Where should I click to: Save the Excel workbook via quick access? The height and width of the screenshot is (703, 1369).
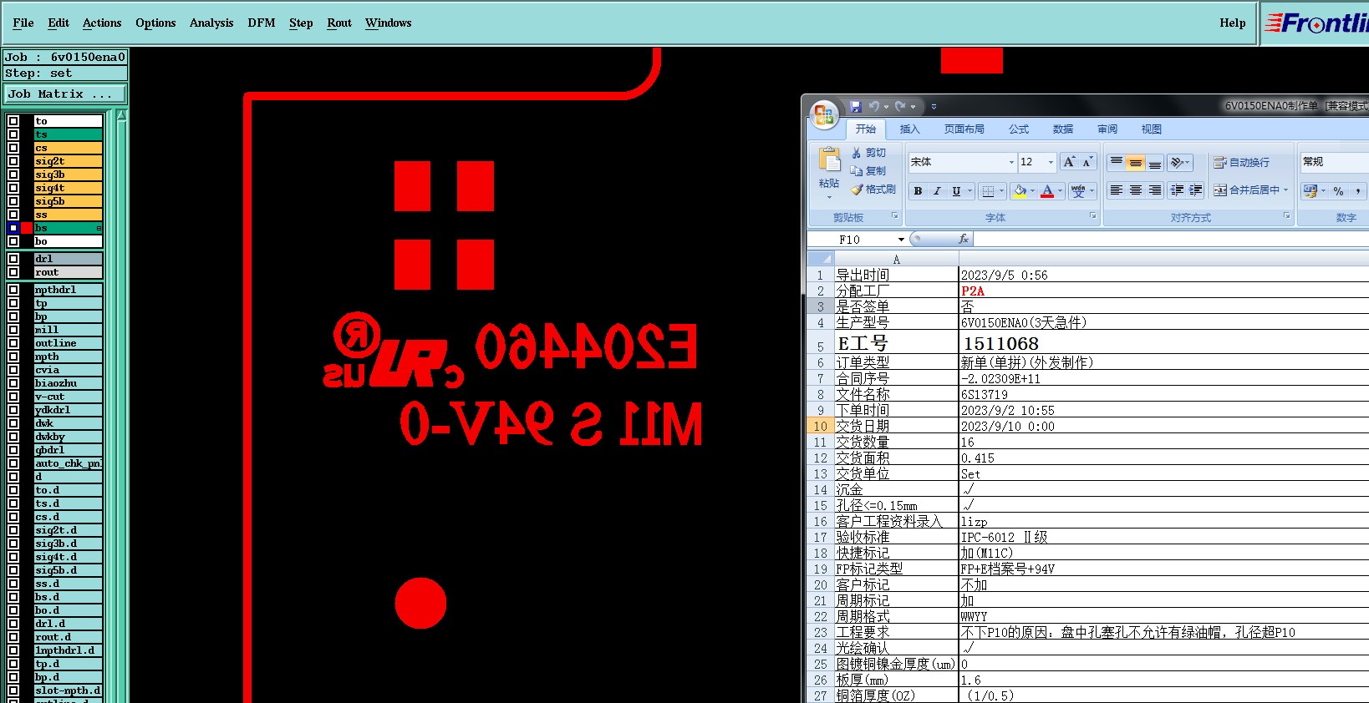pos(855,107)
